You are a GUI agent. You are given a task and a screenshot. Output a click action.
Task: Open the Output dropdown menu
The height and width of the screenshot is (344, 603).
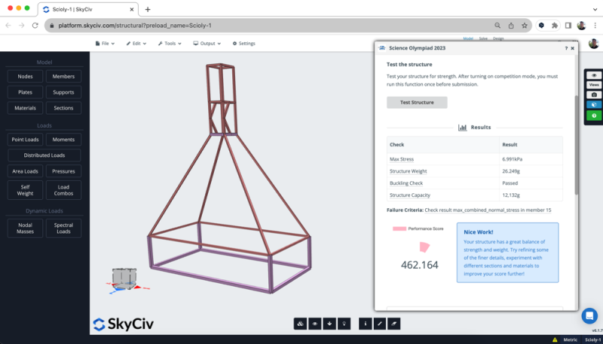point(207,43)
